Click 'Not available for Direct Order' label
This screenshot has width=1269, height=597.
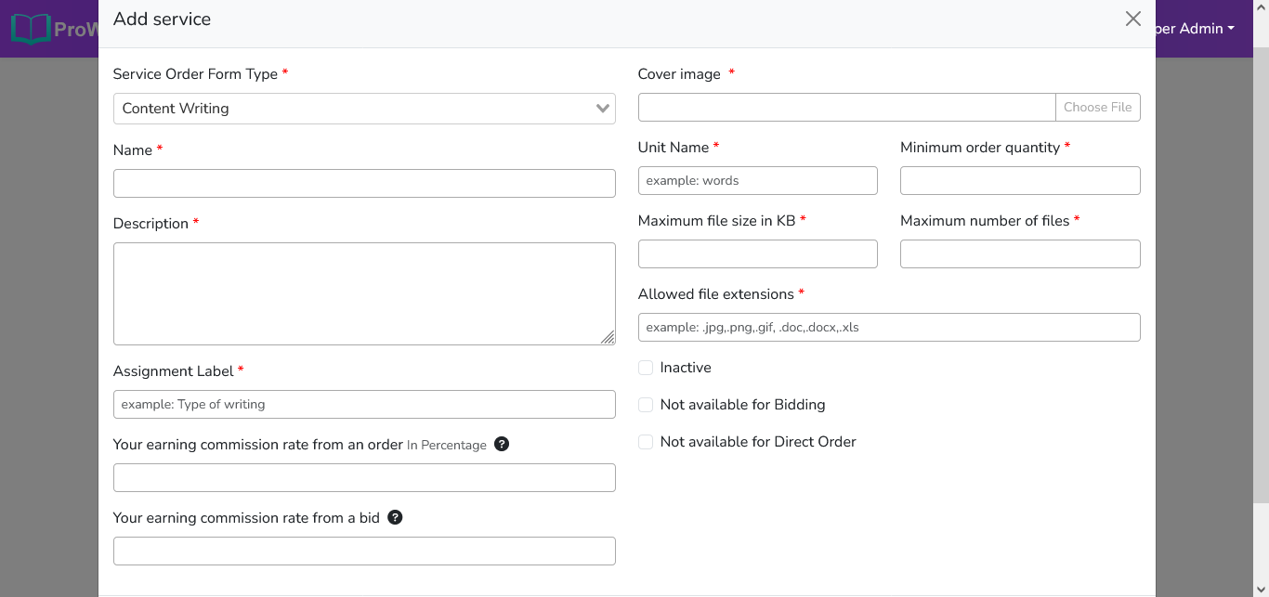pyautogui.click(x=758, y=442)
